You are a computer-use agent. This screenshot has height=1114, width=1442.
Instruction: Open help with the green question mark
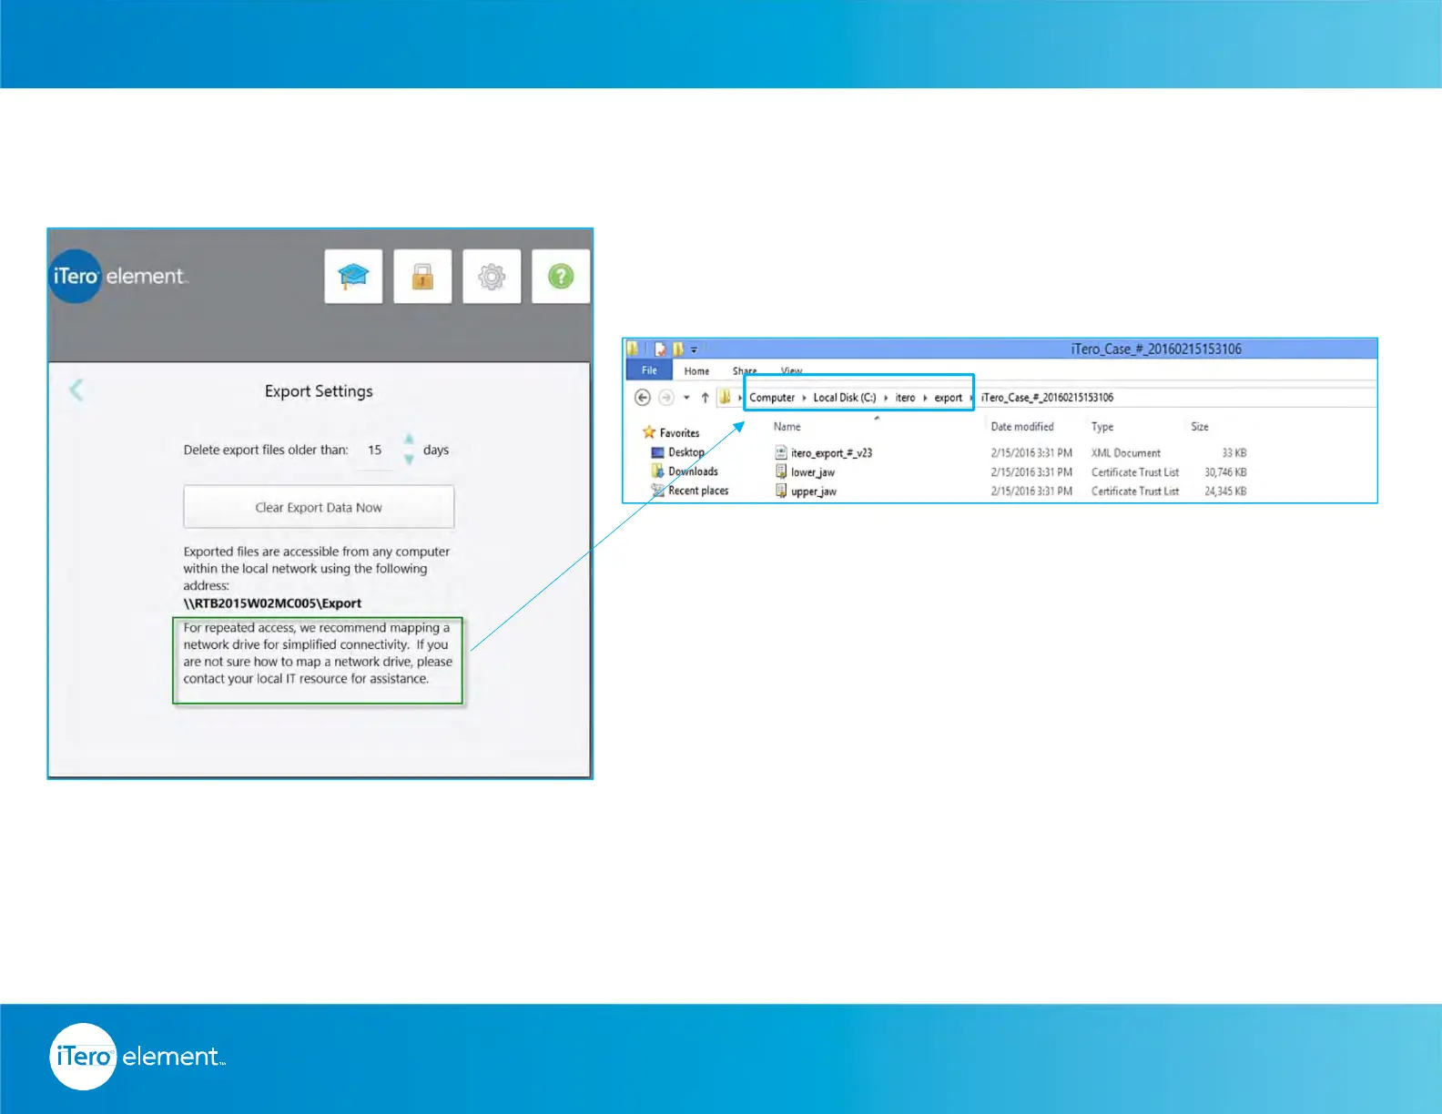(x=561, y=276)
